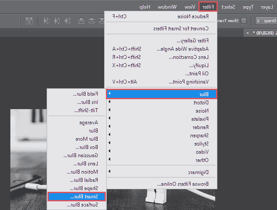Click the distribute icon with two box columns
Viewport: 277px width, 210px height.
[x=29, y=21]
